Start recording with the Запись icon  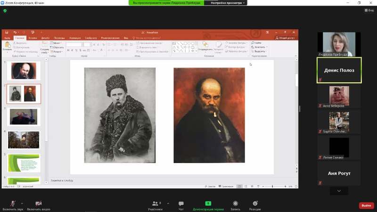235,203
